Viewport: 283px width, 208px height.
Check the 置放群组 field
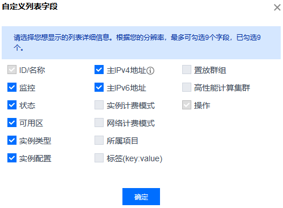tap(187, 70)
